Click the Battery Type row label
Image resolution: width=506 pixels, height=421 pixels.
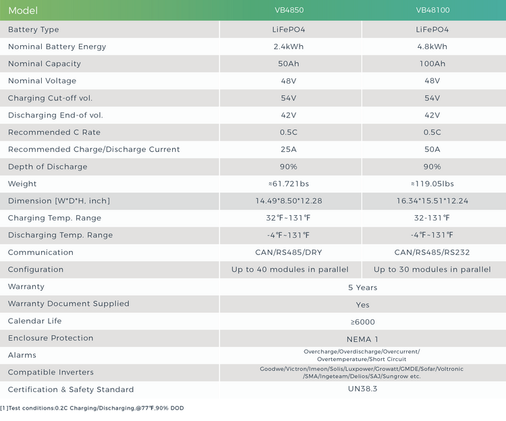pos(33,30)
